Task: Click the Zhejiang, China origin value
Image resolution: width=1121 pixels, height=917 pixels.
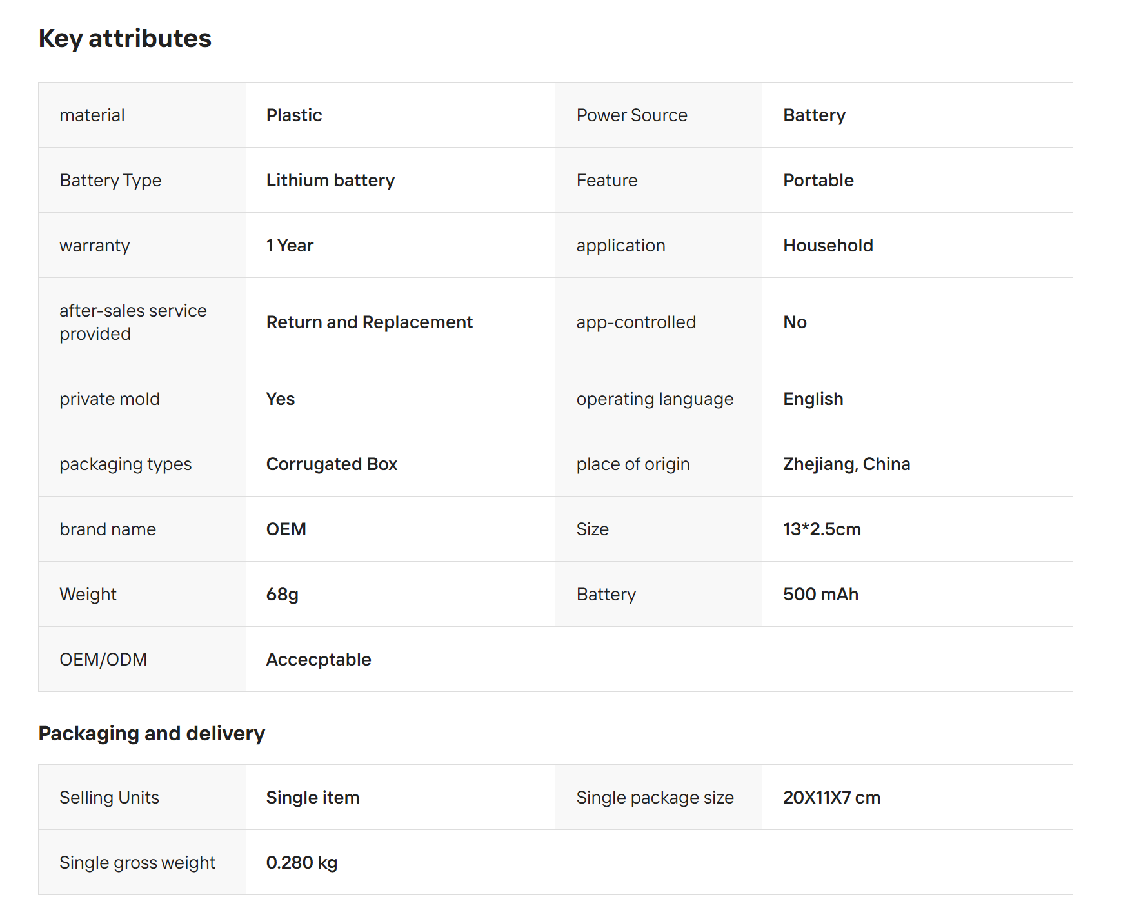Action: point(846,464)
